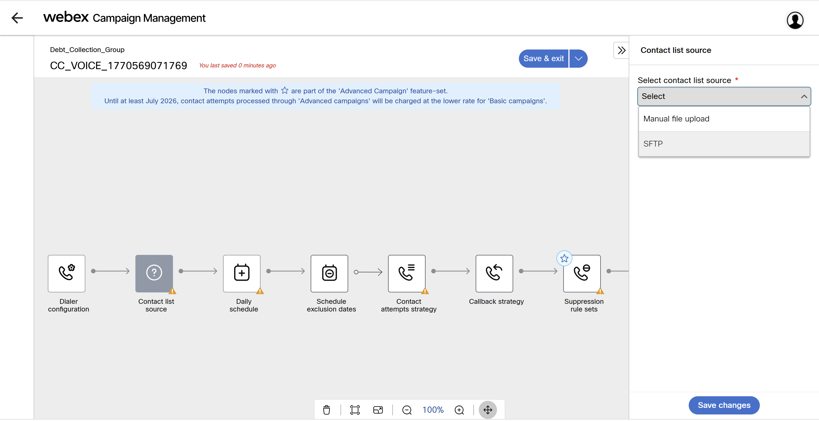Click the fit-to-screen frame icon
Screen dimensions: 819x421
click(354, 410)
